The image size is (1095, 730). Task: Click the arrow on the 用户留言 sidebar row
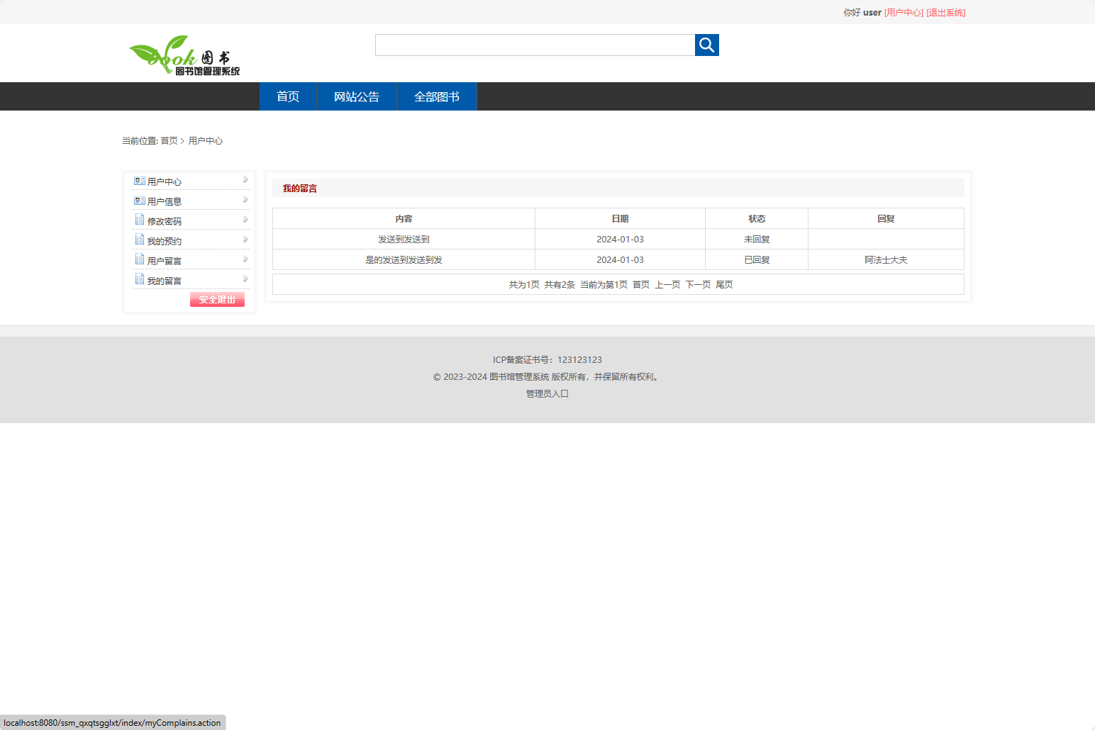pos(245,259)
